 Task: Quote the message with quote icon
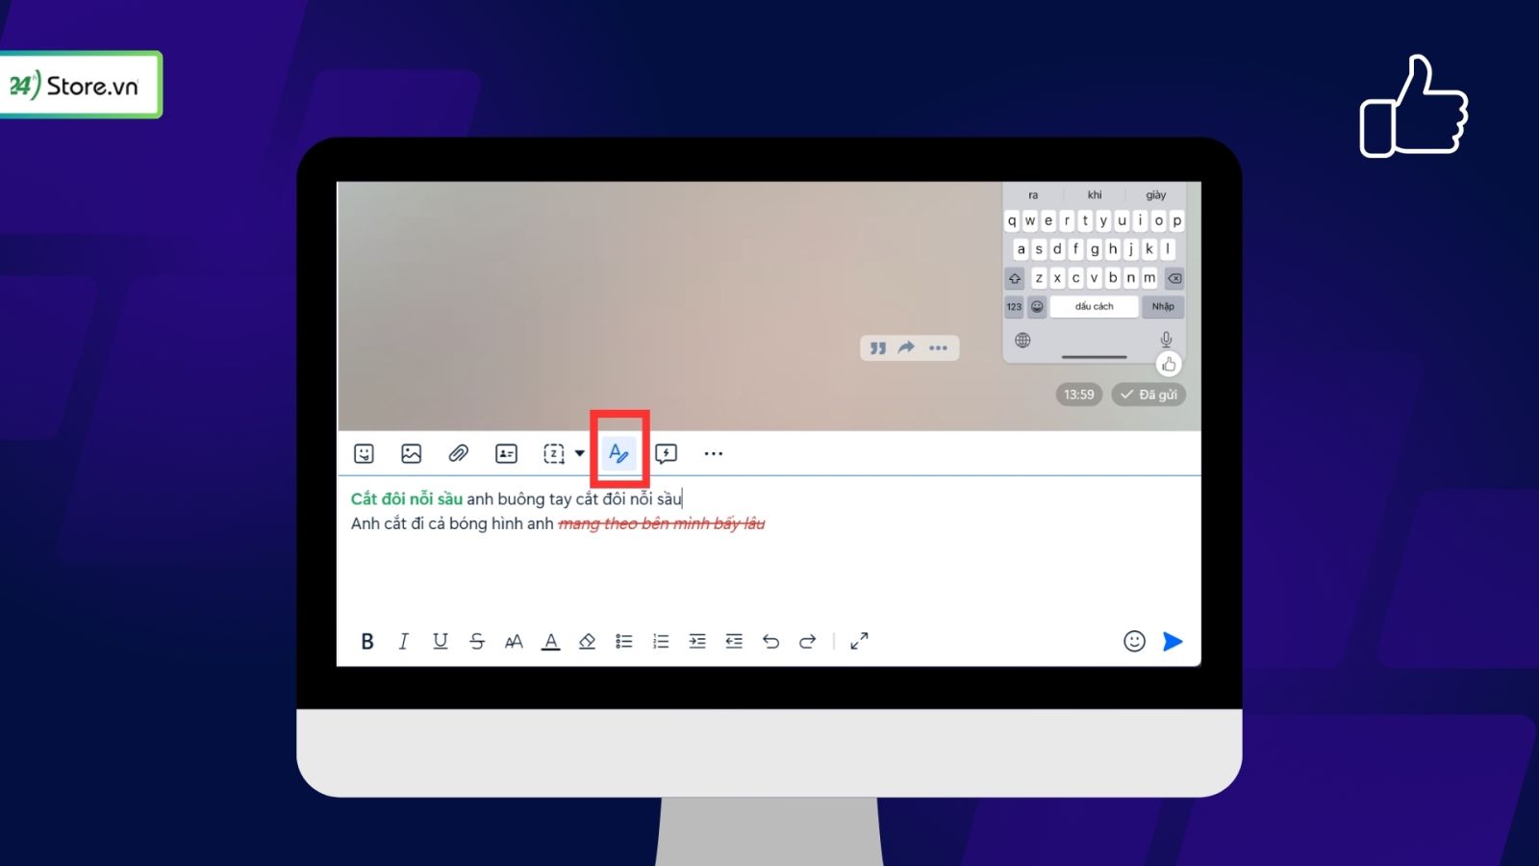[x=878, y=348]
